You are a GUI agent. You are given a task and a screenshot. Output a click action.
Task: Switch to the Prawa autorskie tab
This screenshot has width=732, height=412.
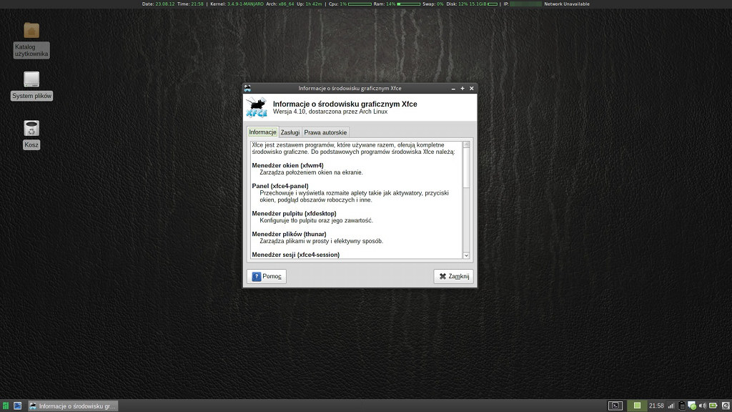coord(325,132)
